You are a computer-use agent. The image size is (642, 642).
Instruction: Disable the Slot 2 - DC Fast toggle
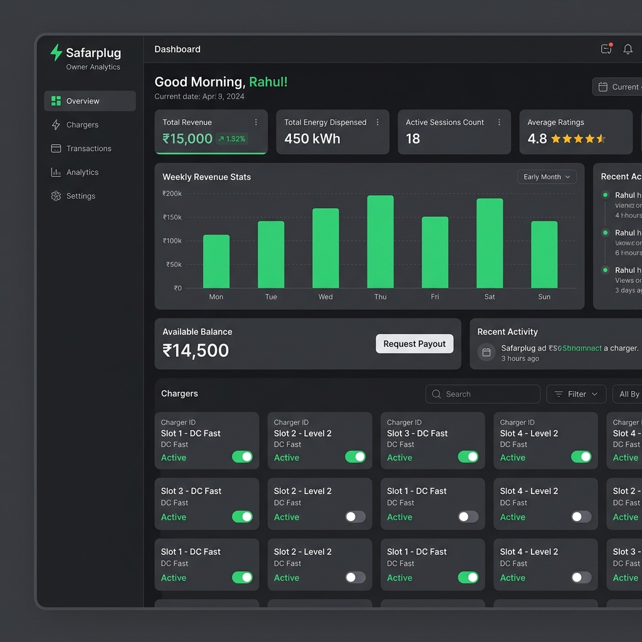tap(242, 517)
